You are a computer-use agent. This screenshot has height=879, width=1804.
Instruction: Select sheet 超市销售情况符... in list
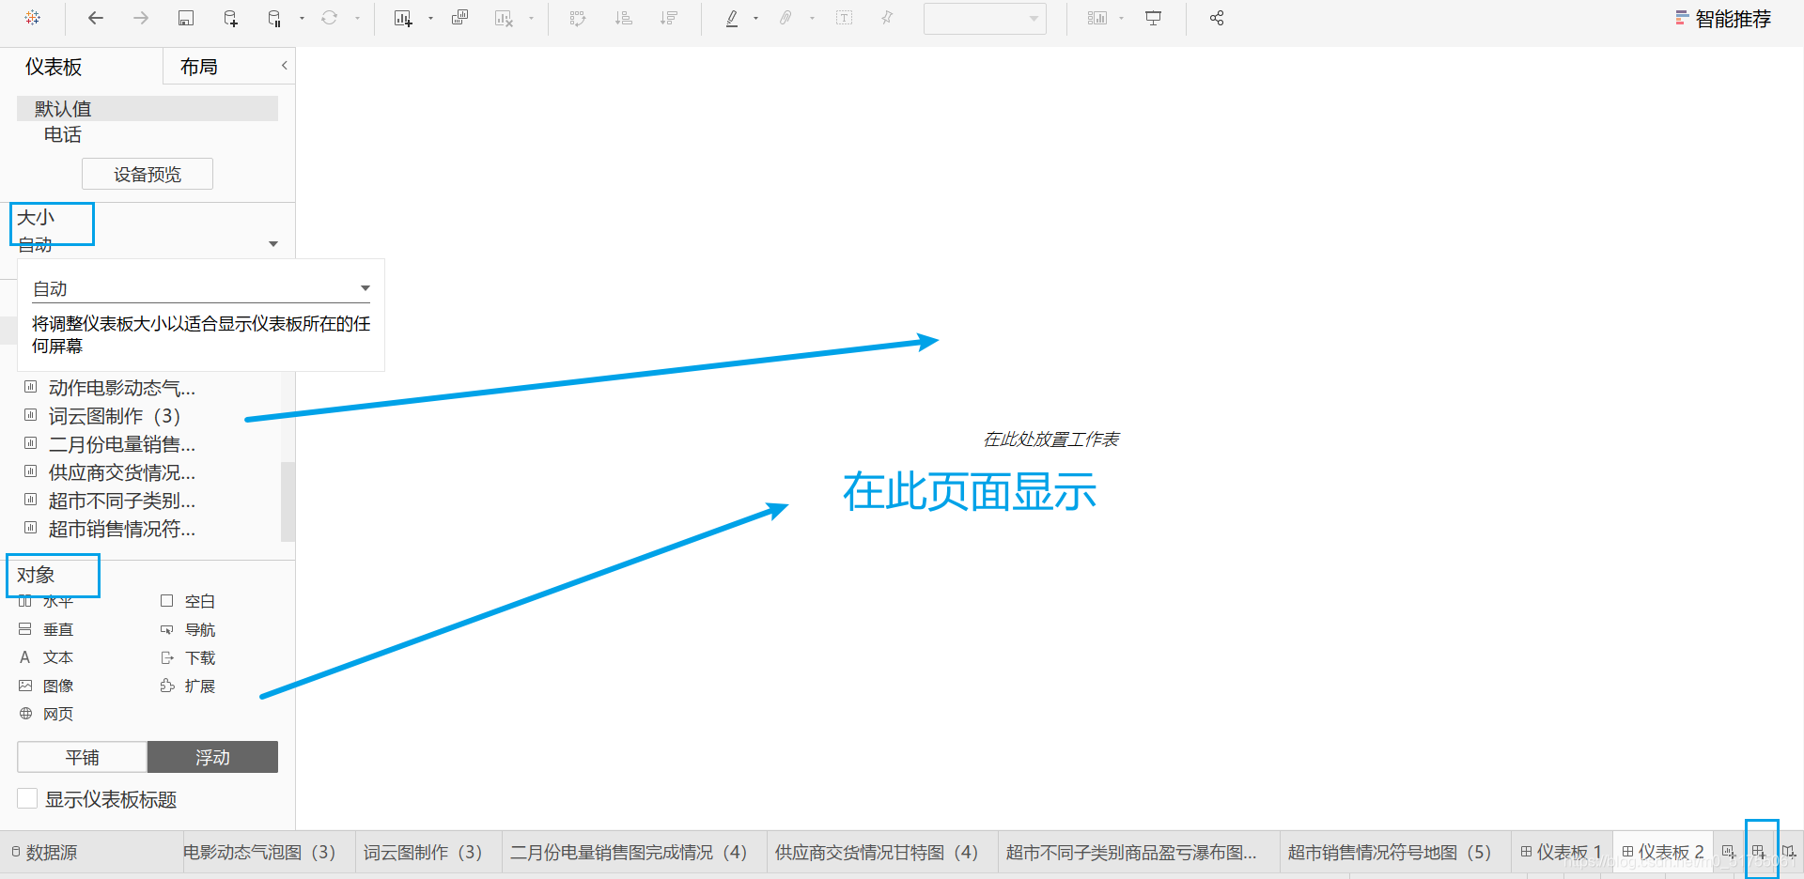coord(122,529)
